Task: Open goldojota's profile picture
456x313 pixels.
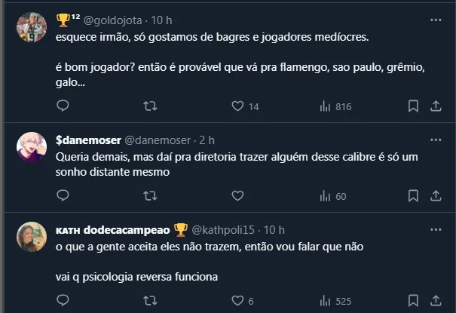Action: (31, 27)
